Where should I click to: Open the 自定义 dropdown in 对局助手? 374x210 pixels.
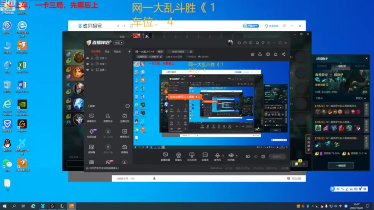click(360, 98)
